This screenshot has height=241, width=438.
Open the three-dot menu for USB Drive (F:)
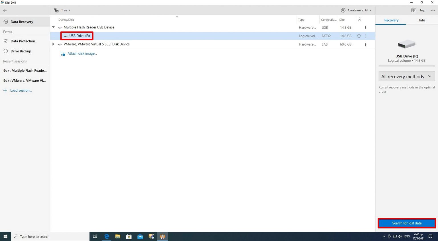366,36
